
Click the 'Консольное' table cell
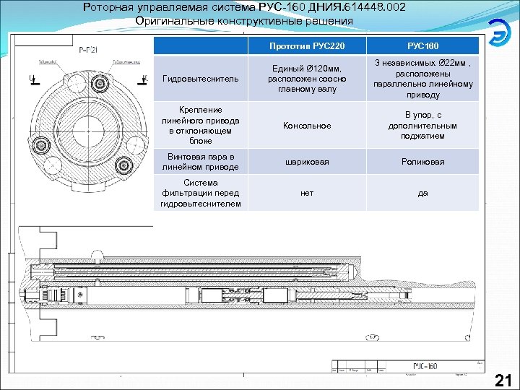pyautogui.click(x=307, y=125)
